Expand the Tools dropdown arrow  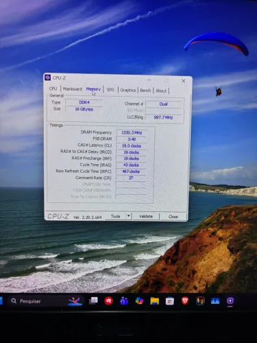point(129,216)
